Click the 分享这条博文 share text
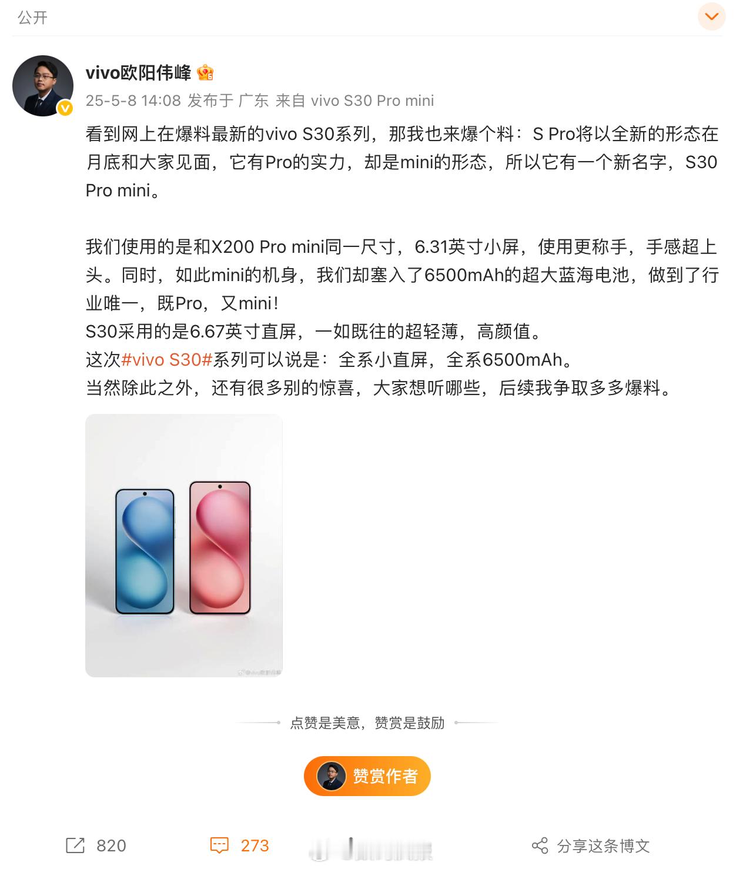 coord(603,845)
